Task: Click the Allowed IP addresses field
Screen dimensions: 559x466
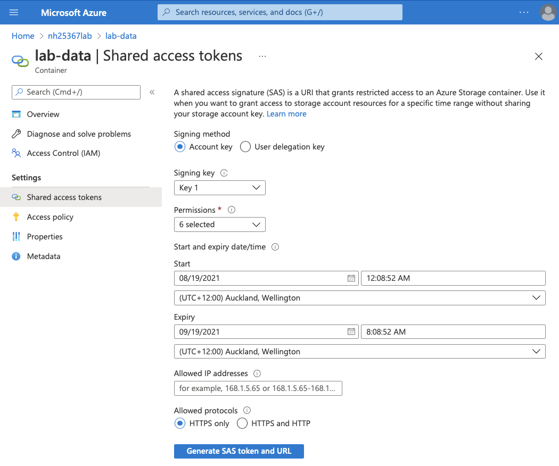Action: click(x=258, y=388)
